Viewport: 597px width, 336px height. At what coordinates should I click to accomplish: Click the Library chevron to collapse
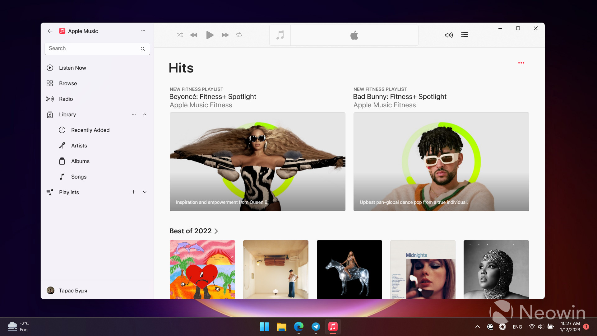coord(145,114)
